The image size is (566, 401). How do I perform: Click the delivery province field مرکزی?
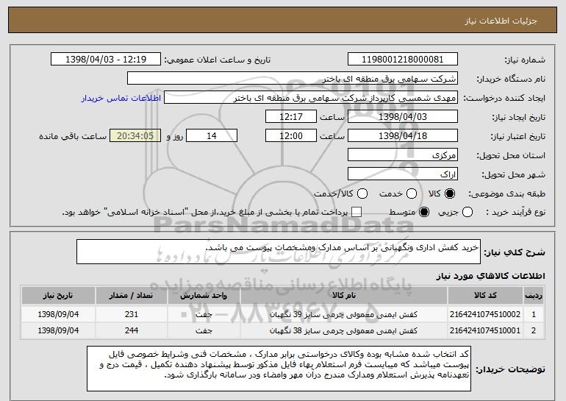point(403,155)
